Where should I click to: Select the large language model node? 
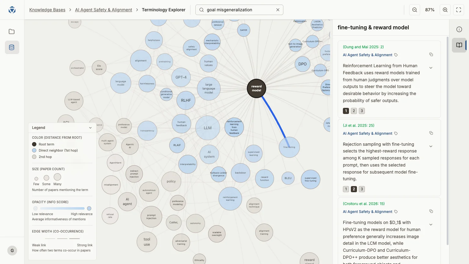[209, 89]
